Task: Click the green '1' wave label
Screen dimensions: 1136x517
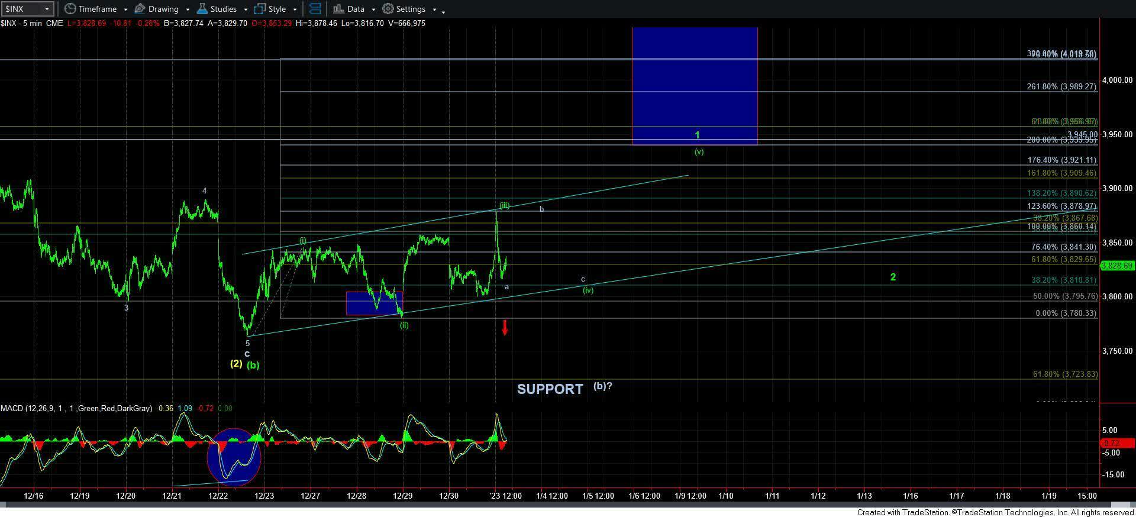Action: (698, 135)
